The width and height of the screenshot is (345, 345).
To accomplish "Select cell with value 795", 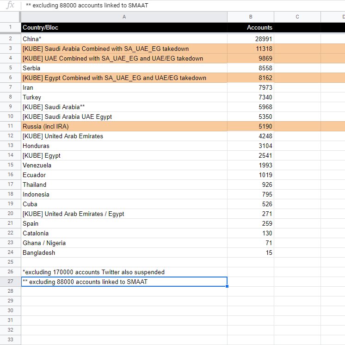I will coord(251,194).
